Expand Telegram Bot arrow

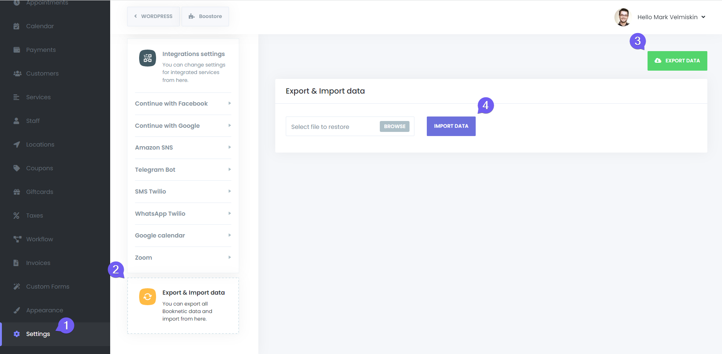pyautogui.click(x=229, y=169)
